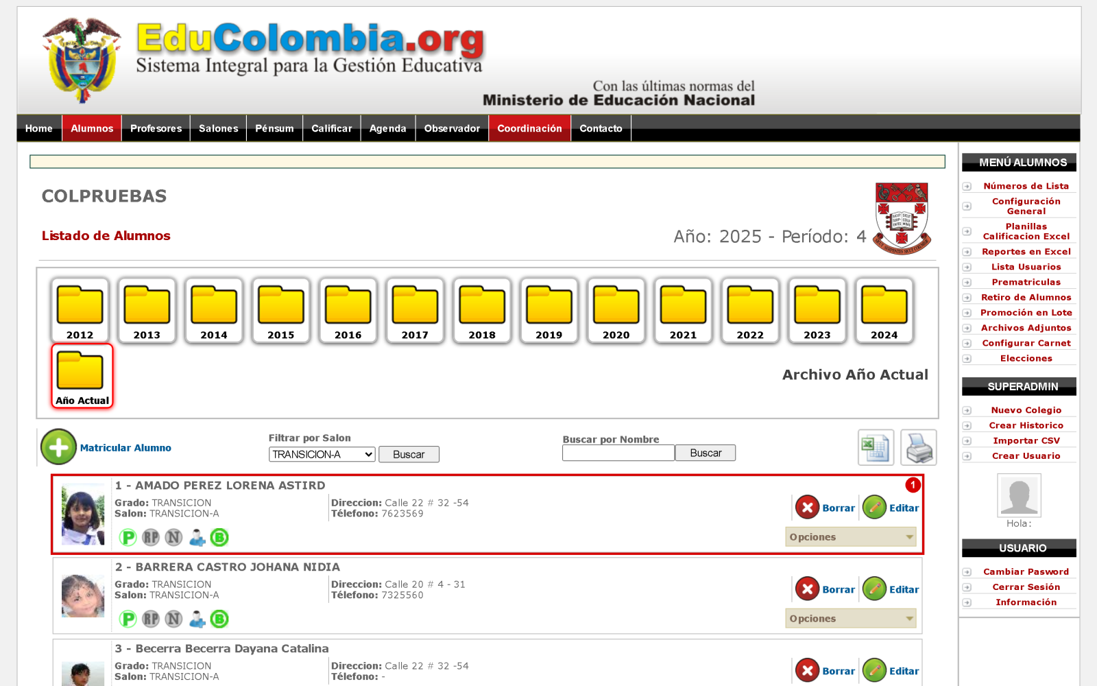Click red Borrar icon for Amado Perez
The height and width of the screenshot is (686, 1097).
(x=807, y=508)
